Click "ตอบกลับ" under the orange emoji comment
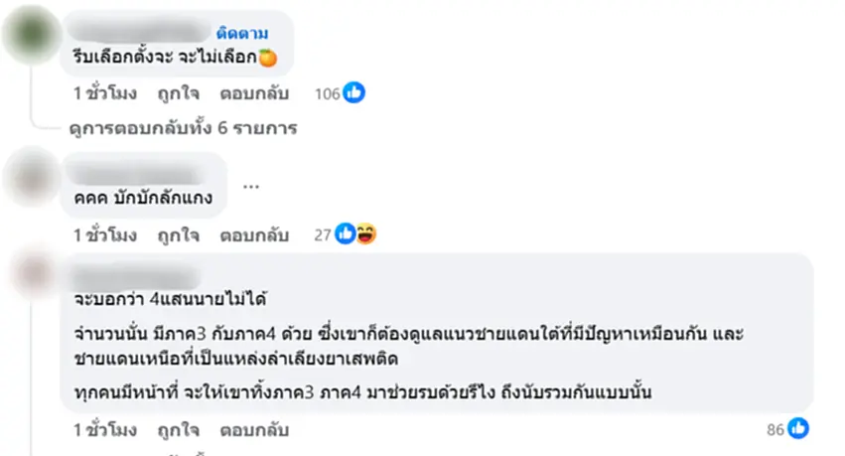The height and width of the screenshot is (456, 845). [x=253, y=94]
